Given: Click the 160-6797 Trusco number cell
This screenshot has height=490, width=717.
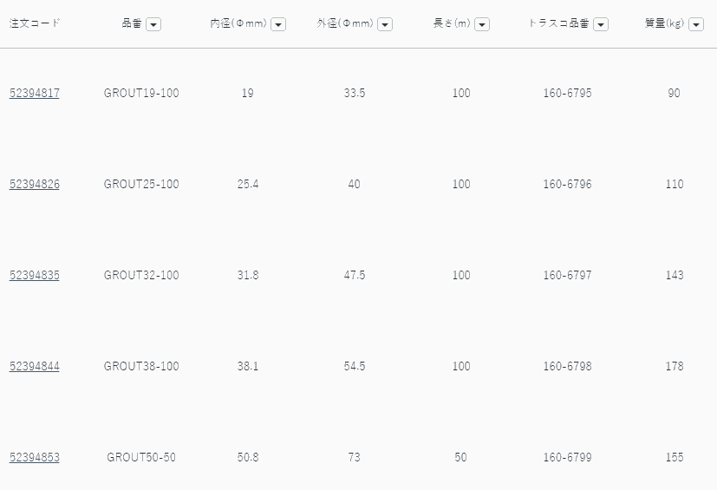Looking at the screenshot, I should (567, 275).
